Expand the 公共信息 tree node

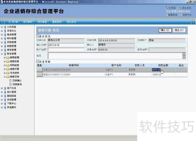point(2,27)
